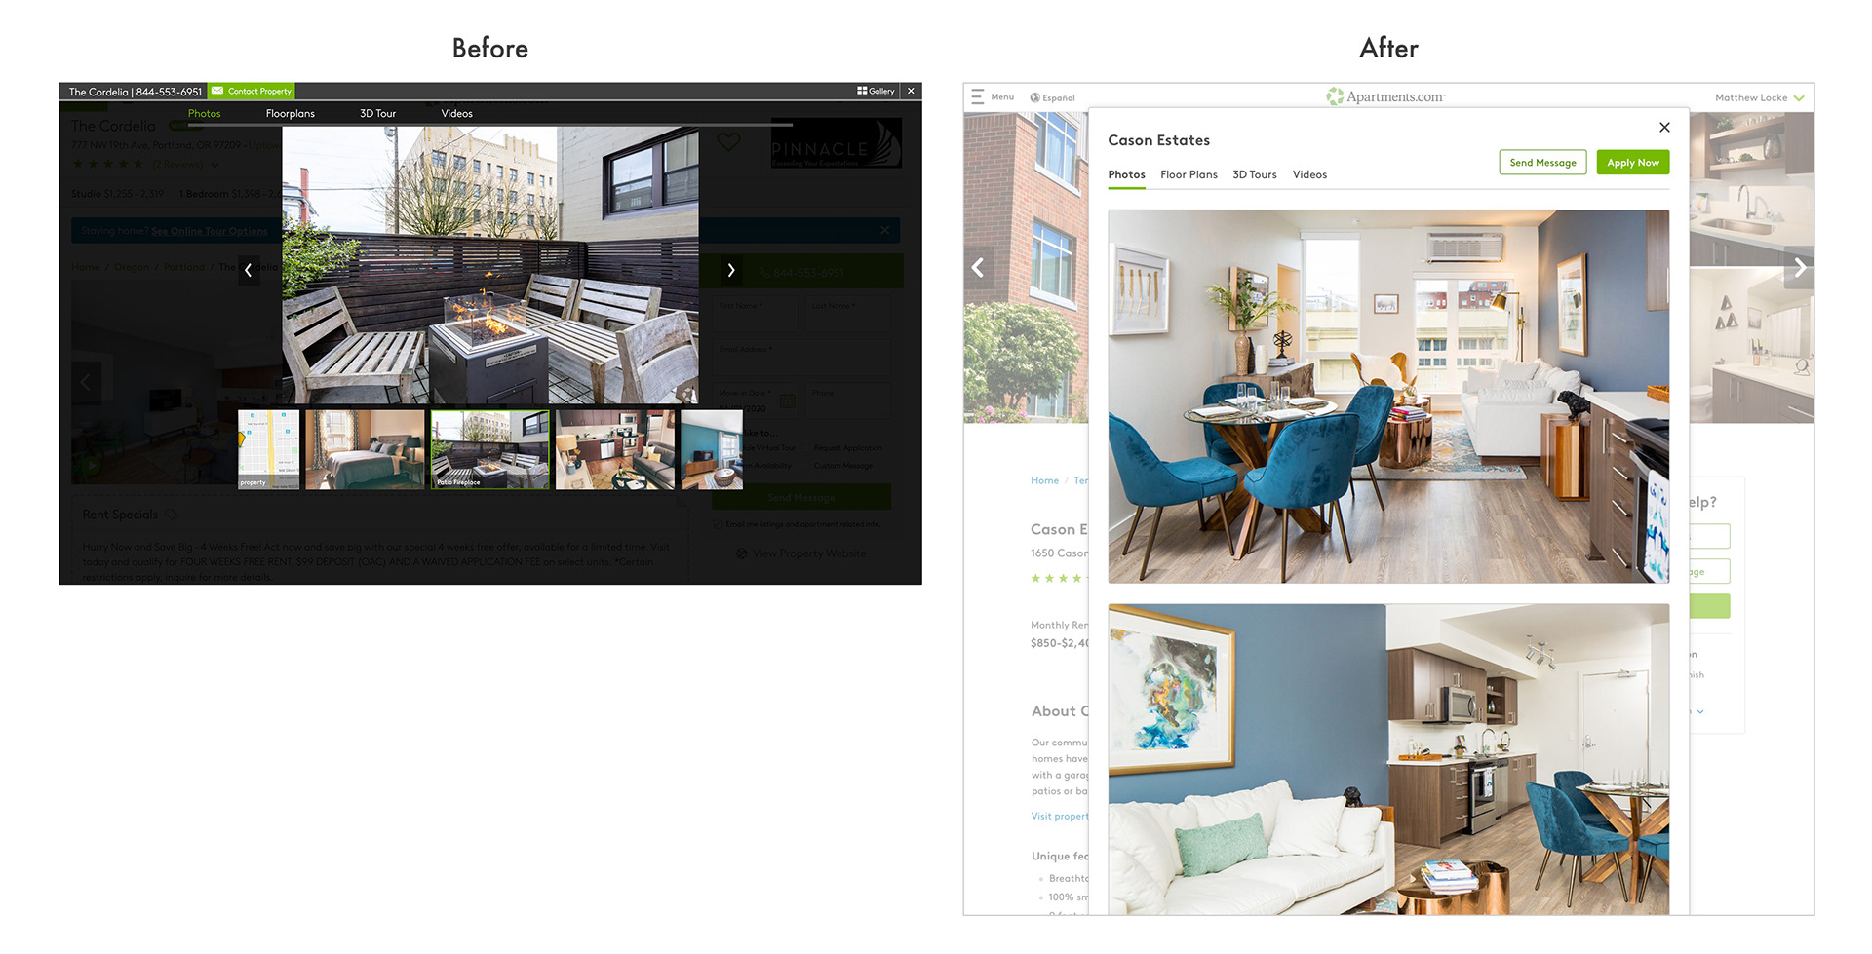
Task: Click the bathroom photo behind modal
Action: [x=1751, y=346]
